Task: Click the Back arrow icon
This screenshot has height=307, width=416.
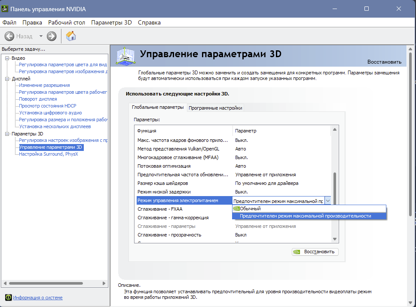Action: 9,36
